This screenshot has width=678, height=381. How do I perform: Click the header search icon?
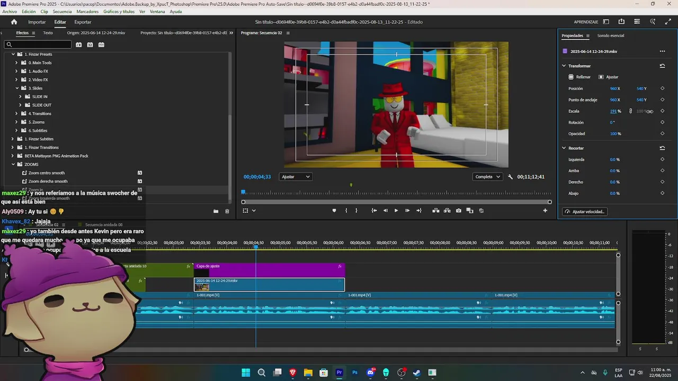coord(653,22)
